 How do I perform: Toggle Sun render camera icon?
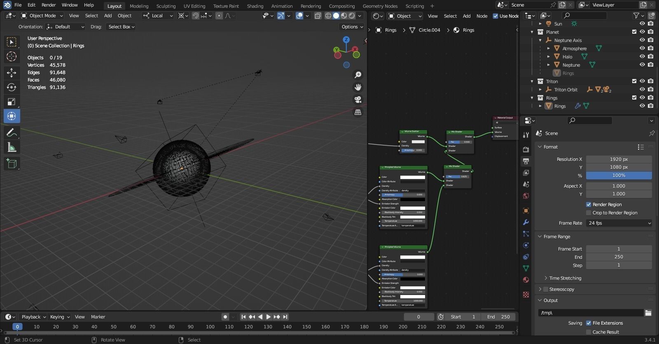click(x=651, y=23)
